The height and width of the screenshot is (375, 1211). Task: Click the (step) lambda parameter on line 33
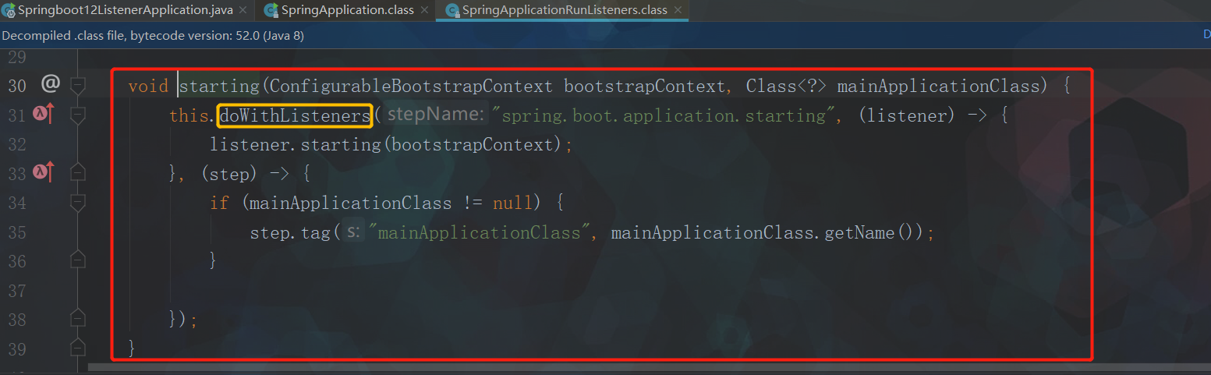[229, 174]
